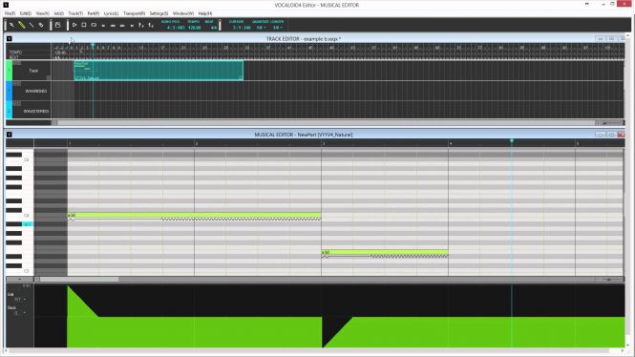Image resolution: width=635 pixels, height=357 pixels.
Task: Click the Track Editor zoom slider
Action: click(612, 122)
